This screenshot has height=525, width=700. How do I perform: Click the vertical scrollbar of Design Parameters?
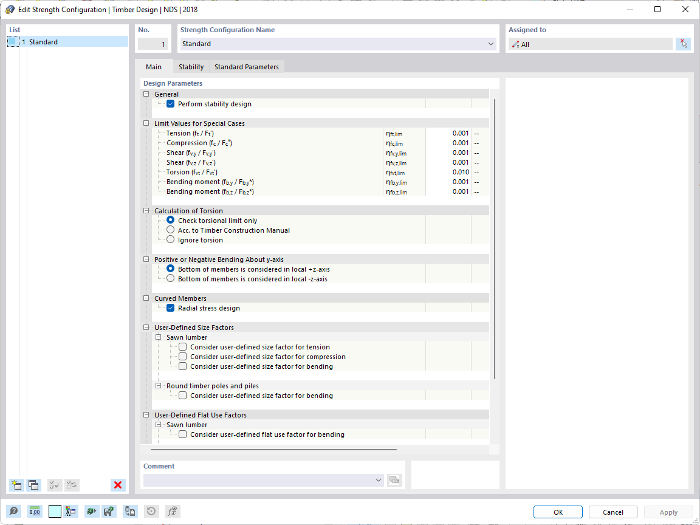click(495, 239)
